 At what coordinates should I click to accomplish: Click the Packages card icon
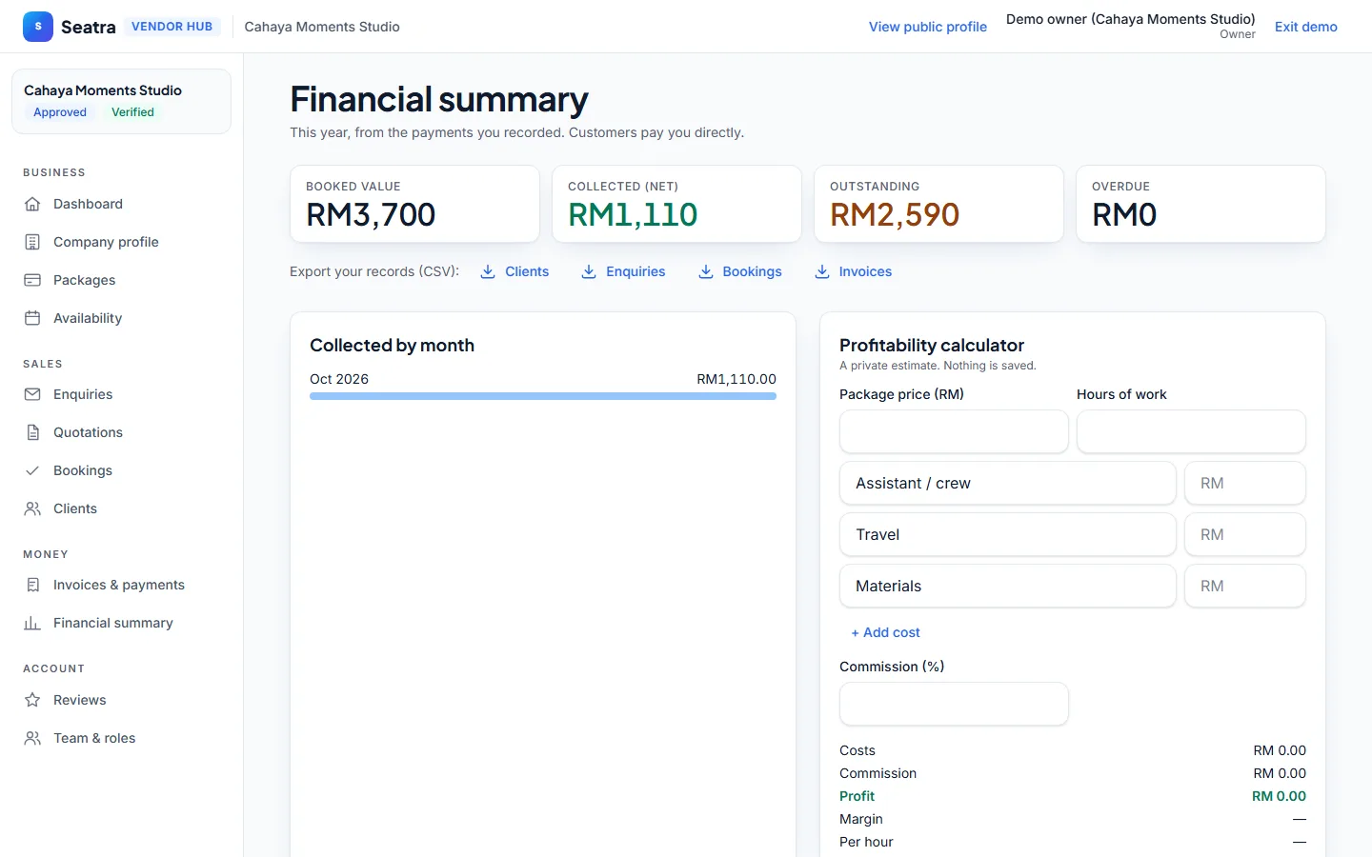coord(32,280)
